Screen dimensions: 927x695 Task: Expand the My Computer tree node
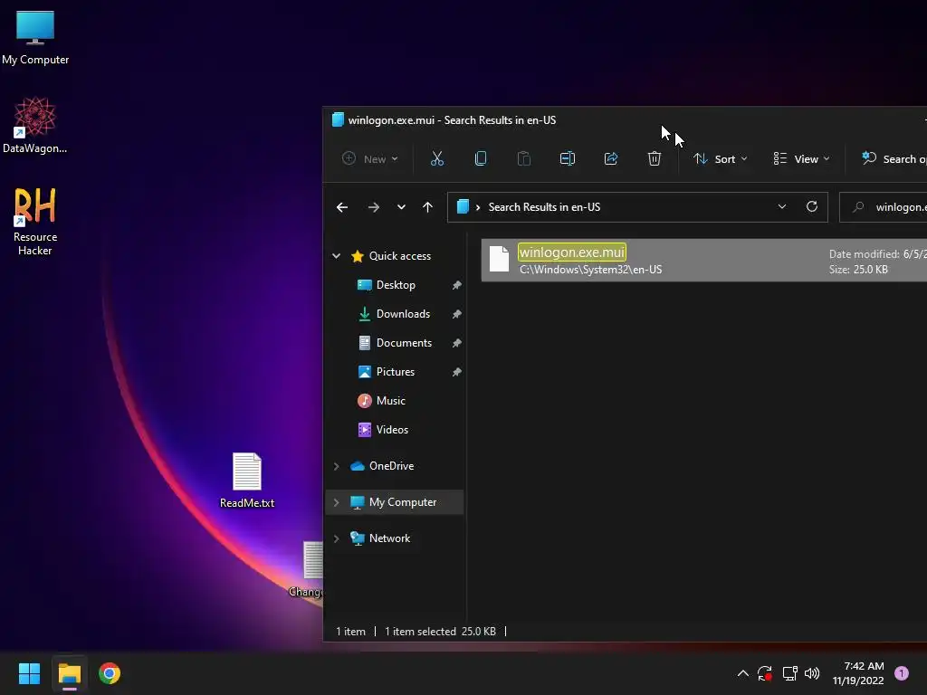(x=337, y=502)
